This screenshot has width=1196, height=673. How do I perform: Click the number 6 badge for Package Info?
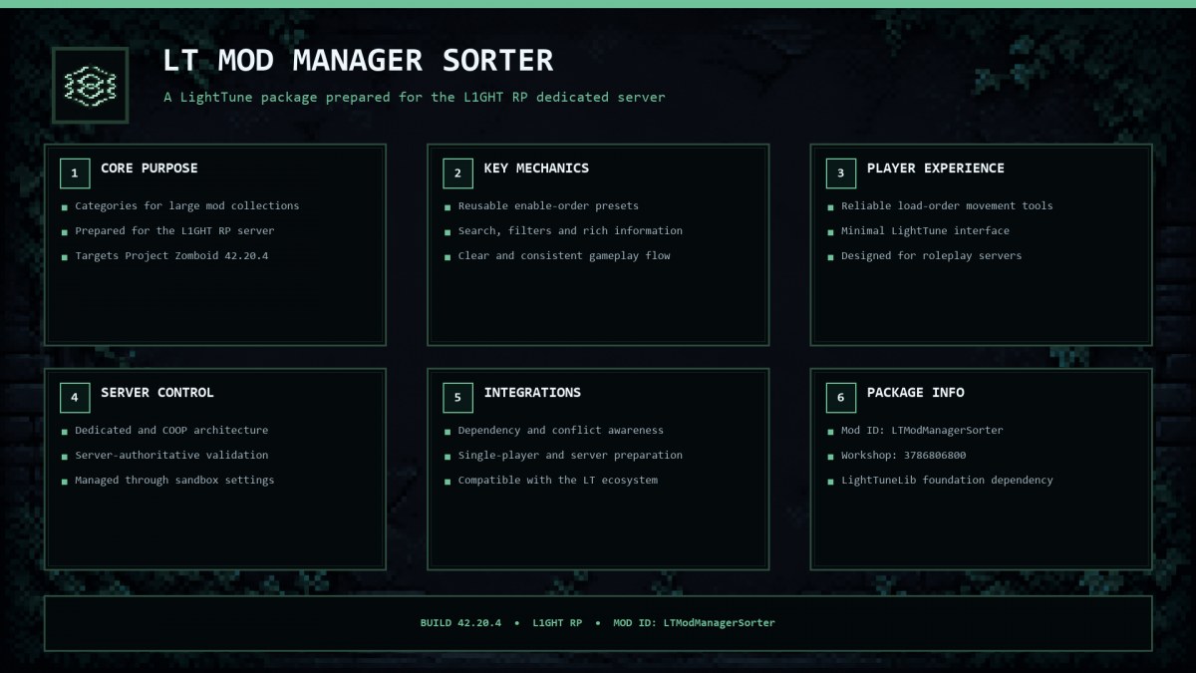tap(840, 398)
